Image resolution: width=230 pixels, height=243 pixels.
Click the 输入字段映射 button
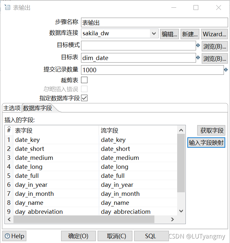206,143
